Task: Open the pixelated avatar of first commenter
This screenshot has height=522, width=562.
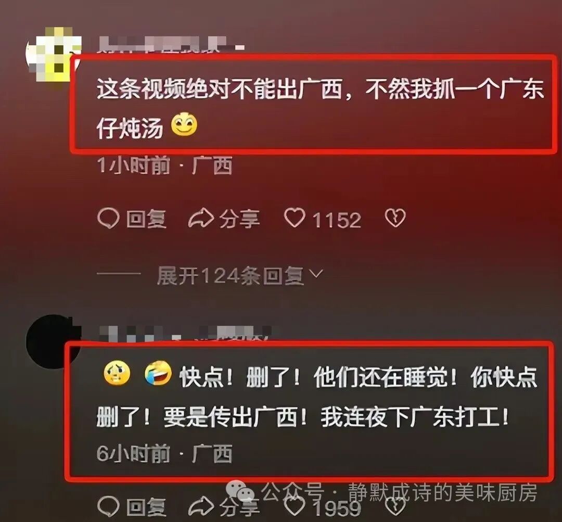Action: pyautogui.click(x=53, y=55)
